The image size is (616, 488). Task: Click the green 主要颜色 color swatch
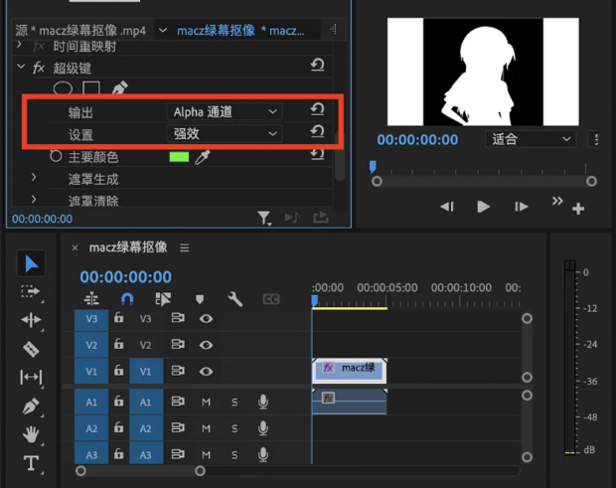click(179, 157)
